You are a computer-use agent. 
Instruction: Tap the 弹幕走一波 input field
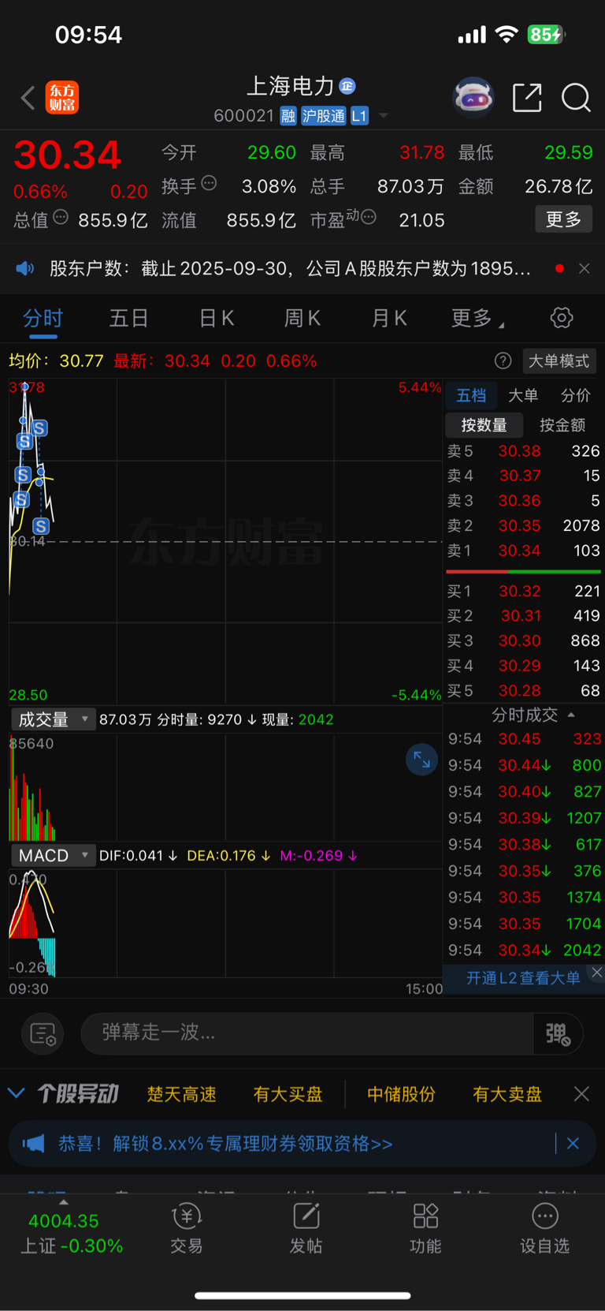coord(307,1033)
